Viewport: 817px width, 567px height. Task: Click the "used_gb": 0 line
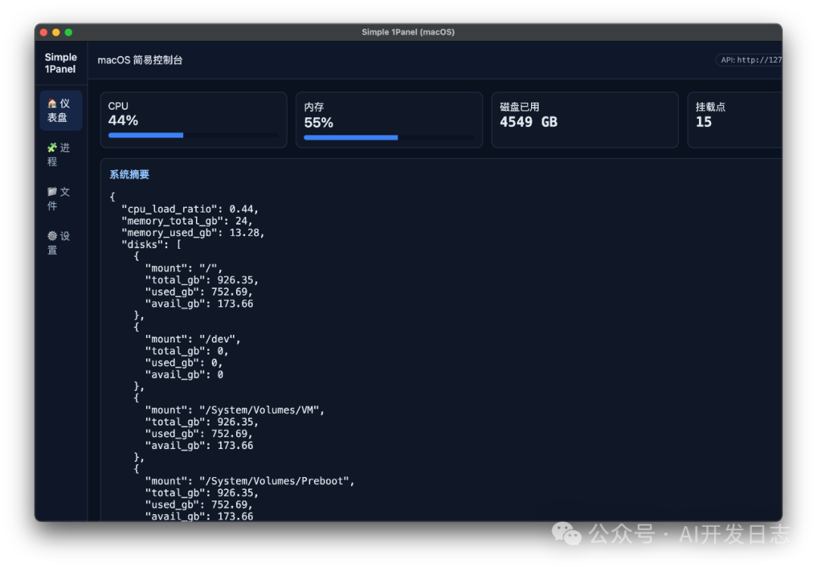184,362
